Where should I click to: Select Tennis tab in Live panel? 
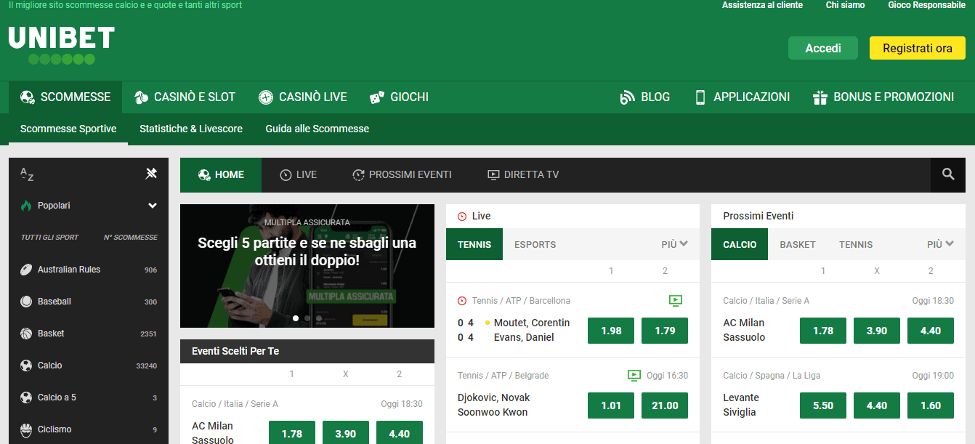click(474, 244)
